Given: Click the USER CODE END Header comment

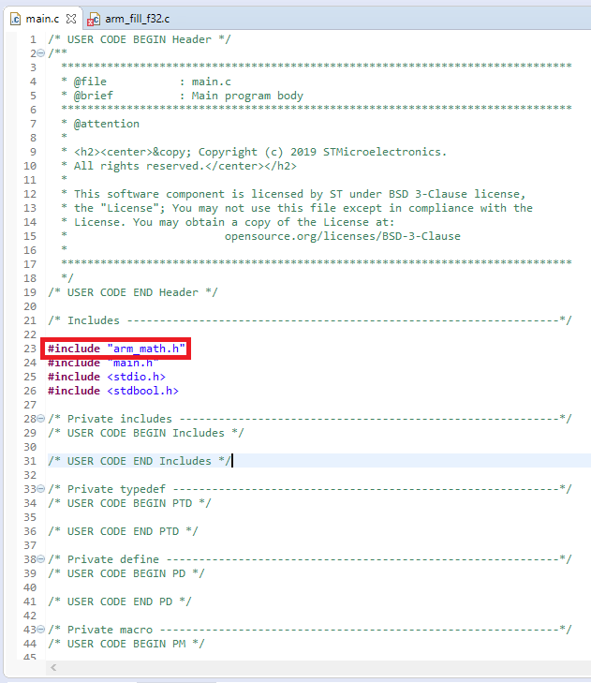Looking at the screenshot, I should pyautogui.click(x=132, y=292).
